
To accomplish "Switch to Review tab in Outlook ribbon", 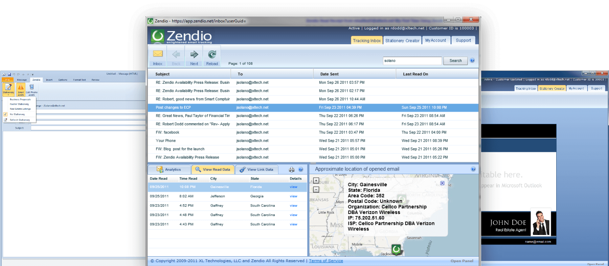I will [x=95, y=80].
